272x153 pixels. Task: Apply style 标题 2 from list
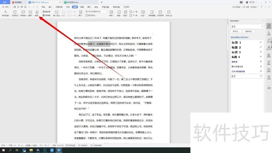(246, 47)
